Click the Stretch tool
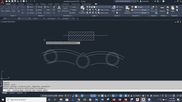The height and width of the screenshot is (102, 182). point(30,13)
